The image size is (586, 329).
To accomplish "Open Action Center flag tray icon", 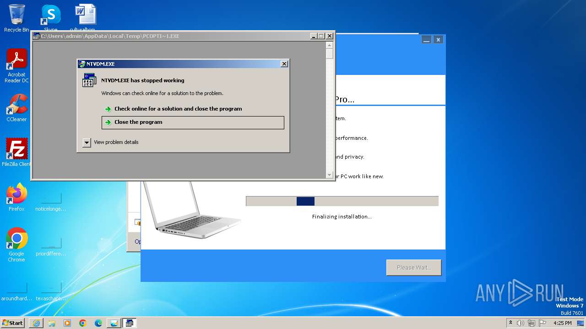I will 543,323.
